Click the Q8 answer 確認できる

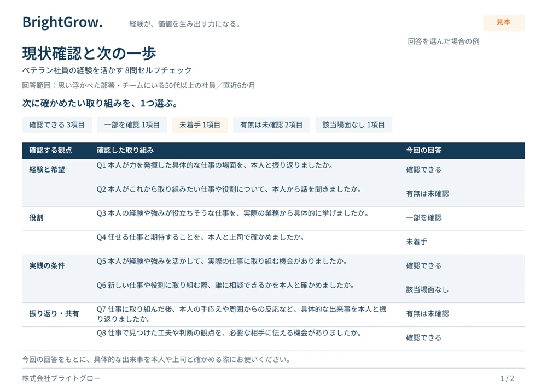[x=424, y=337]
